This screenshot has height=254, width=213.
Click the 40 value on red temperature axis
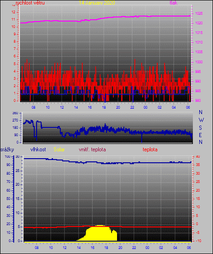coord(198,156)
